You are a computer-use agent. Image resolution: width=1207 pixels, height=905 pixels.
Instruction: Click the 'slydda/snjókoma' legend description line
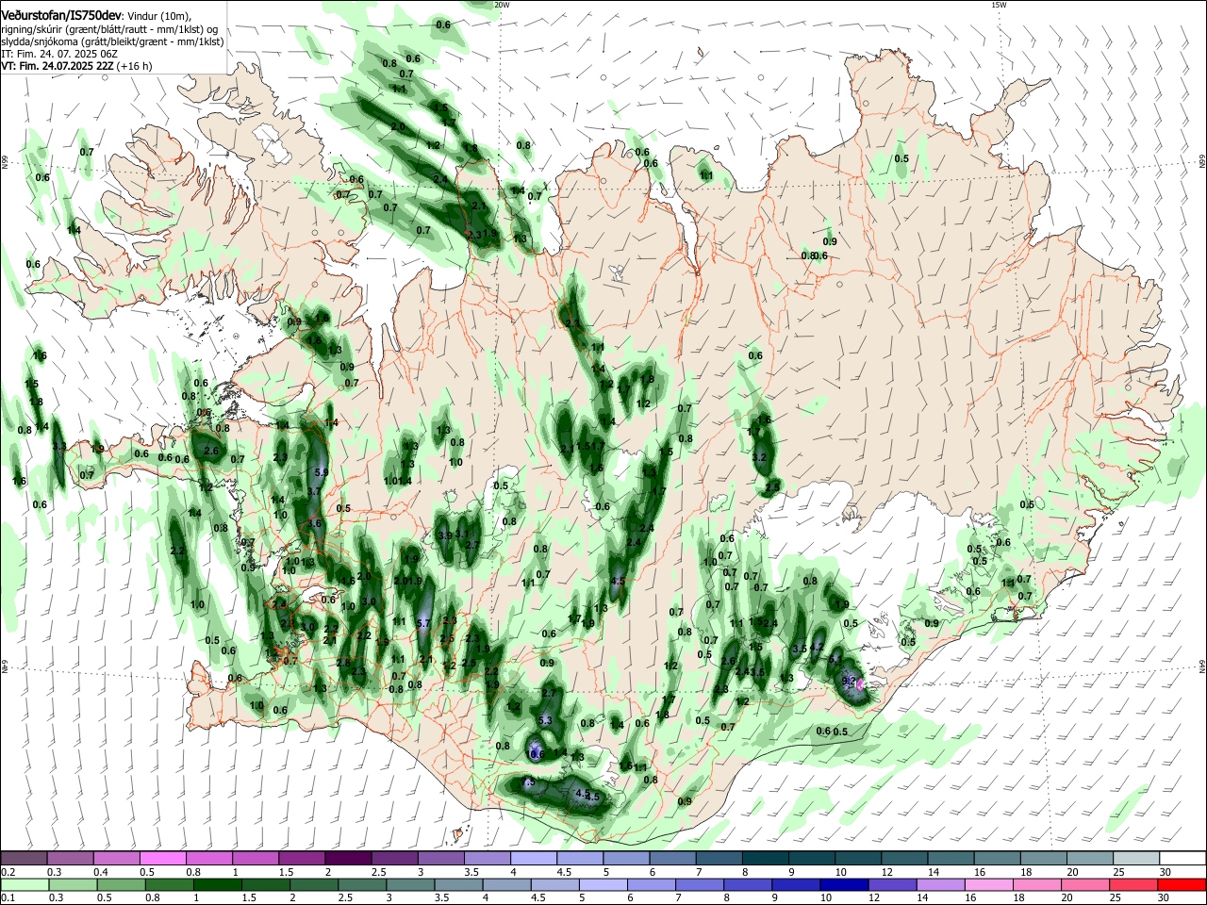pos(112,41)
